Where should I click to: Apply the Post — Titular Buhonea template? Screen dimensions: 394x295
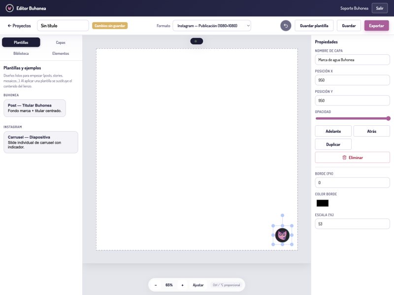[x=34, y=108]
